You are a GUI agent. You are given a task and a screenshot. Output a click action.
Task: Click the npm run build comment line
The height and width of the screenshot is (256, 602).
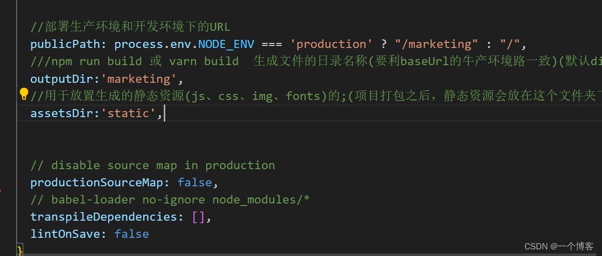[x=316, y=62]
